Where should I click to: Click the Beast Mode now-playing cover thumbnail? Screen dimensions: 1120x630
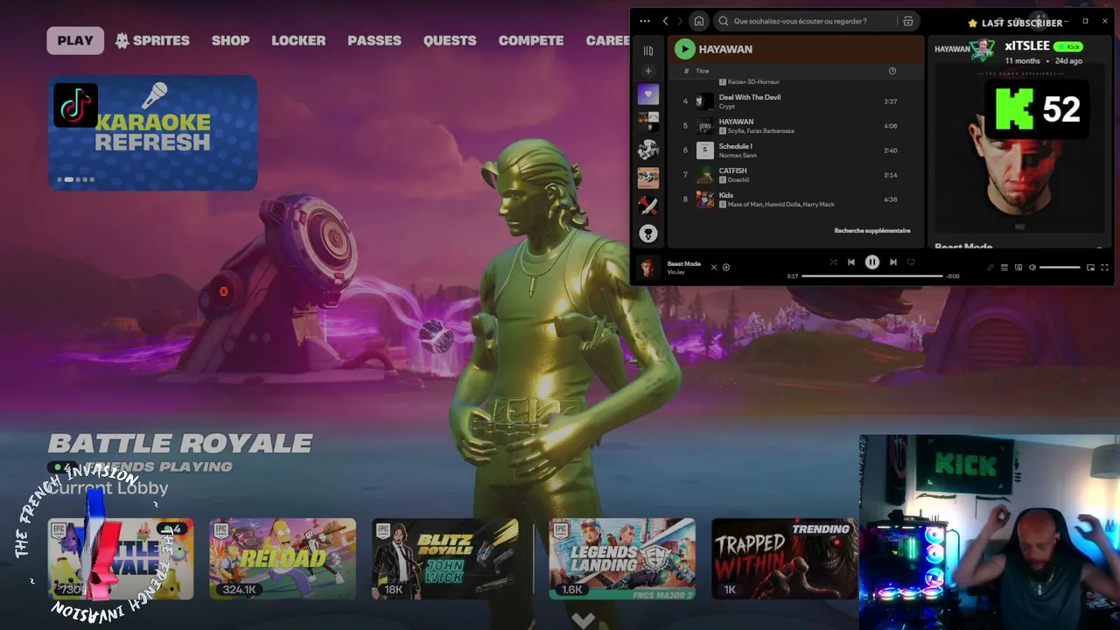(x=647, y=267)
